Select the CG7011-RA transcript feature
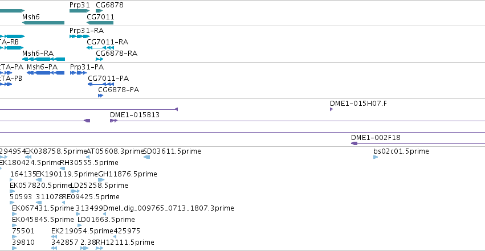The image size is (485, 251). click(x=100, y=48)
